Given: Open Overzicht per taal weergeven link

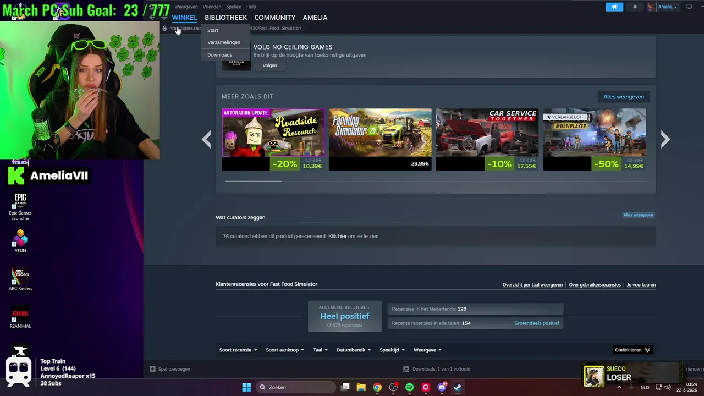Looking at the screenshot, I should (x=532, y=285).
